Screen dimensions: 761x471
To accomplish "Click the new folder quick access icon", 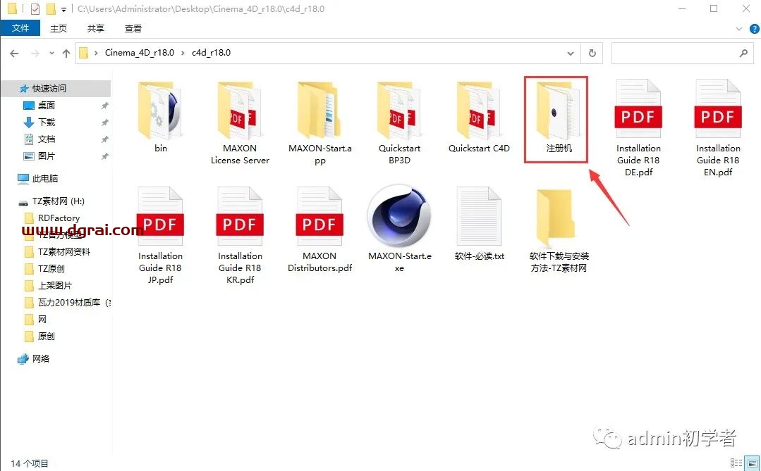I will (x=51, y=8).
